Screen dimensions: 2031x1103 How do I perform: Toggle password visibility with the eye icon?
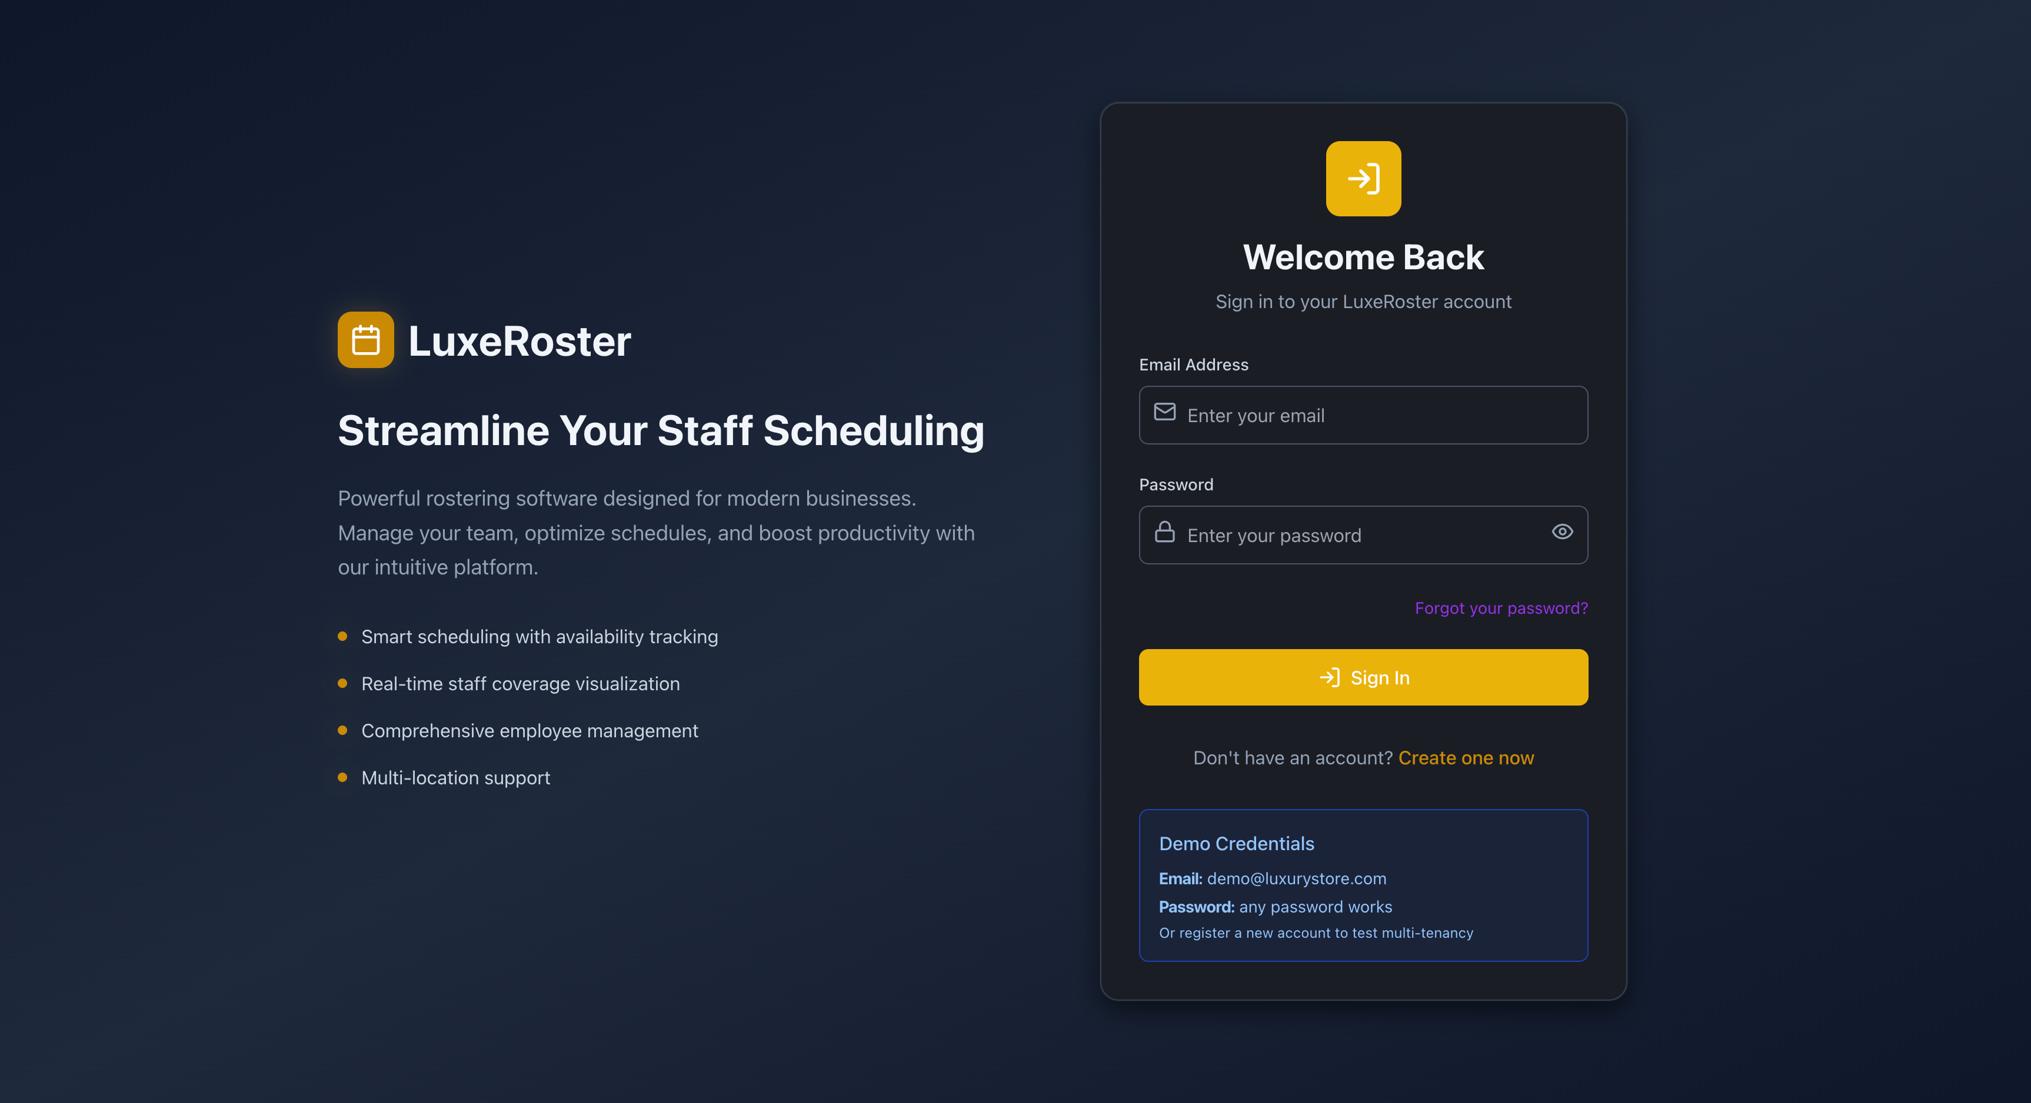1562,532
